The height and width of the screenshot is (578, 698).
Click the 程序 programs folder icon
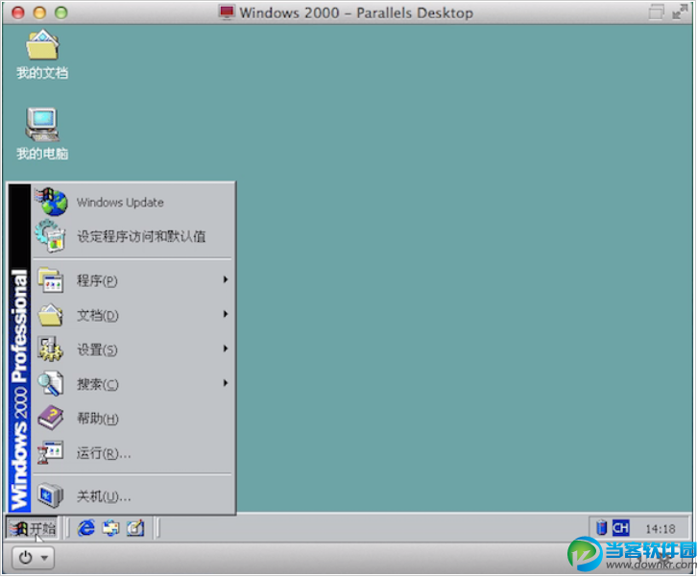51,280
